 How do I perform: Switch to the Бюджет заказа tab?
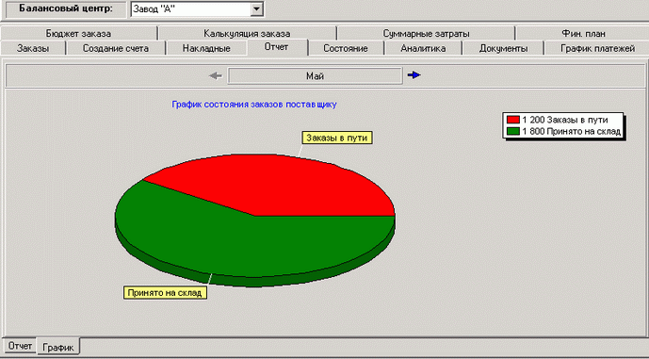(x=78, y=34)
